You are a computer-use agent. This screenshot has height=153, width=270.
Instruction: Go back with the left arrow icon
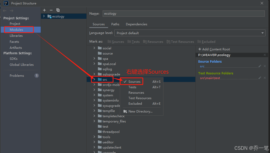click(5, 11)
